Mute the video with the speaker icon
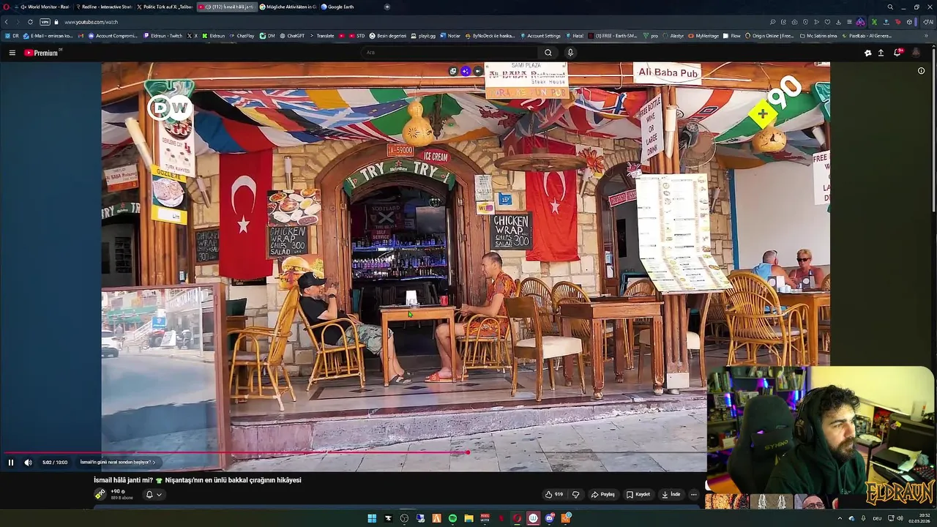The height and width of the screenshot is (527, 937). (28, 463)
